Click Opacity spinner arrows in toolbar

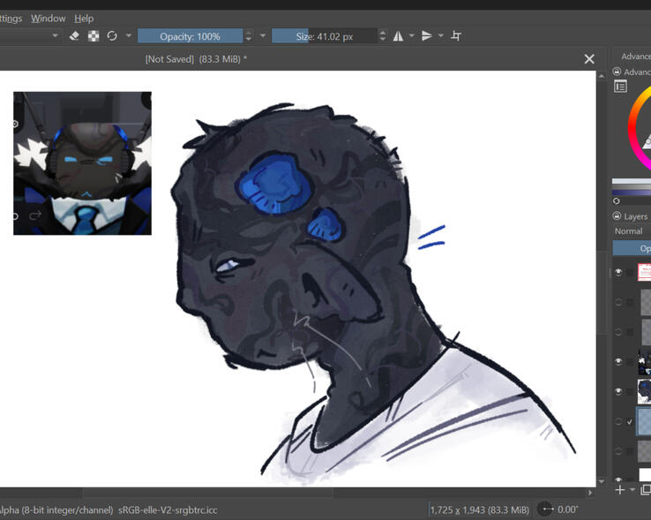(249, 35)
